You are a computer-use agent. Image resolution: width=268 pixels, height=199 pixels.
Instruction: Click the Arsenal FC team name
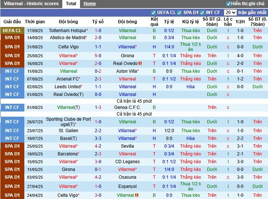click(68, 79)
